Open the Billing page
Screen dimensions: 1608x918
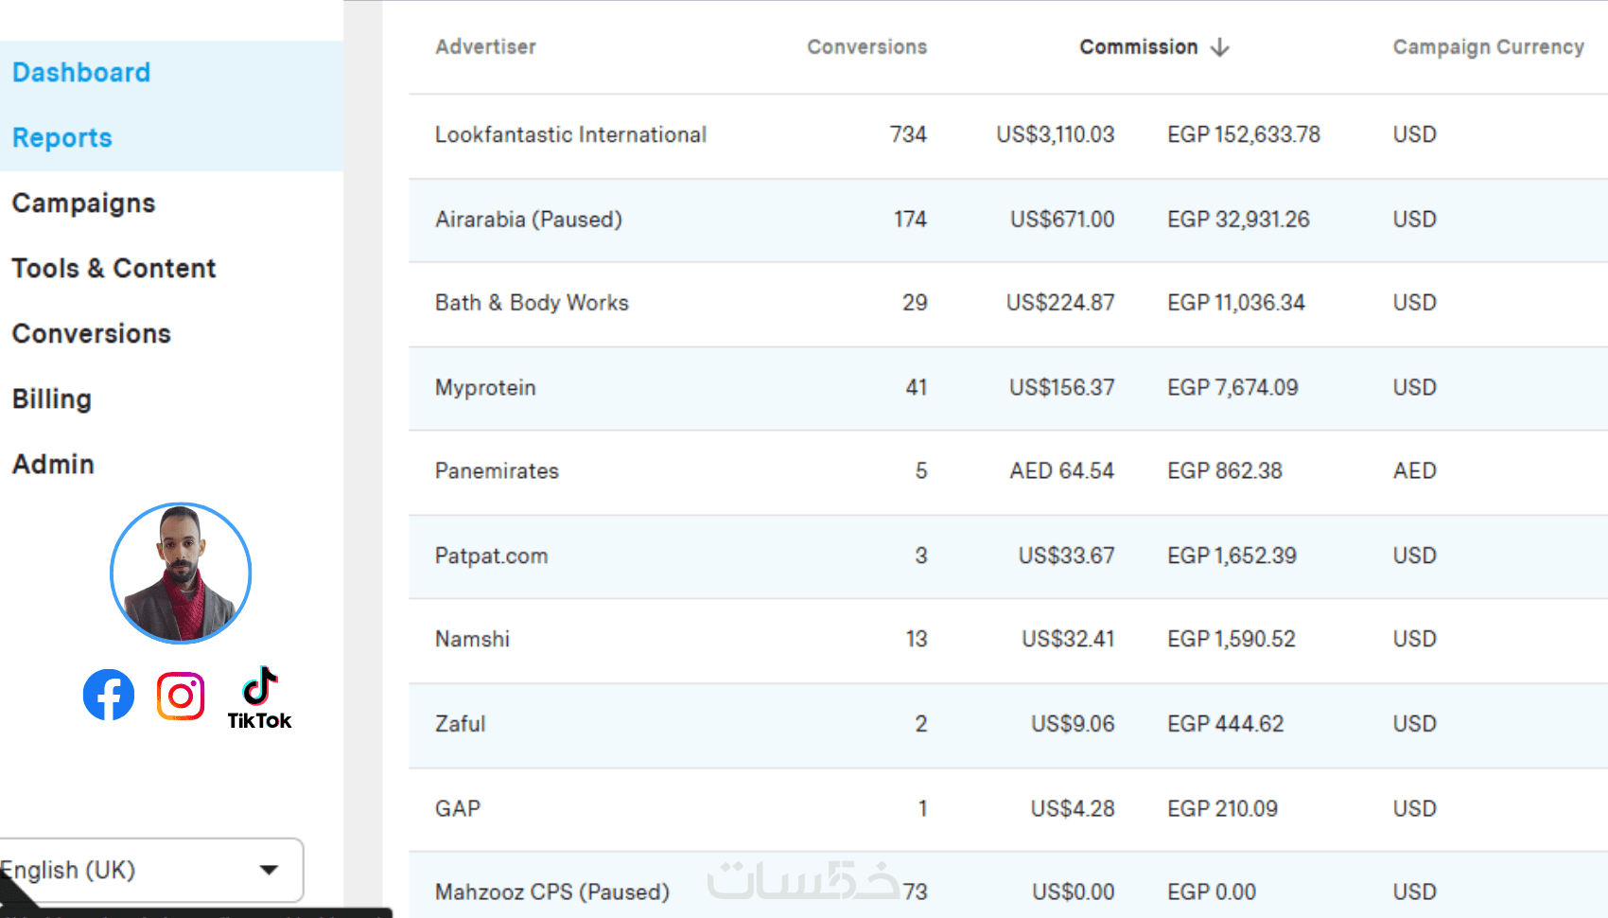tap(52, 399)
